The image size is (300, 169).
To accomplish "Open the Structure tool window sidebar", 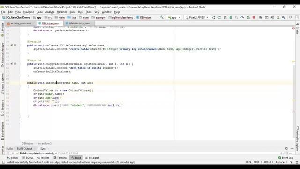I will click(2, 108).
